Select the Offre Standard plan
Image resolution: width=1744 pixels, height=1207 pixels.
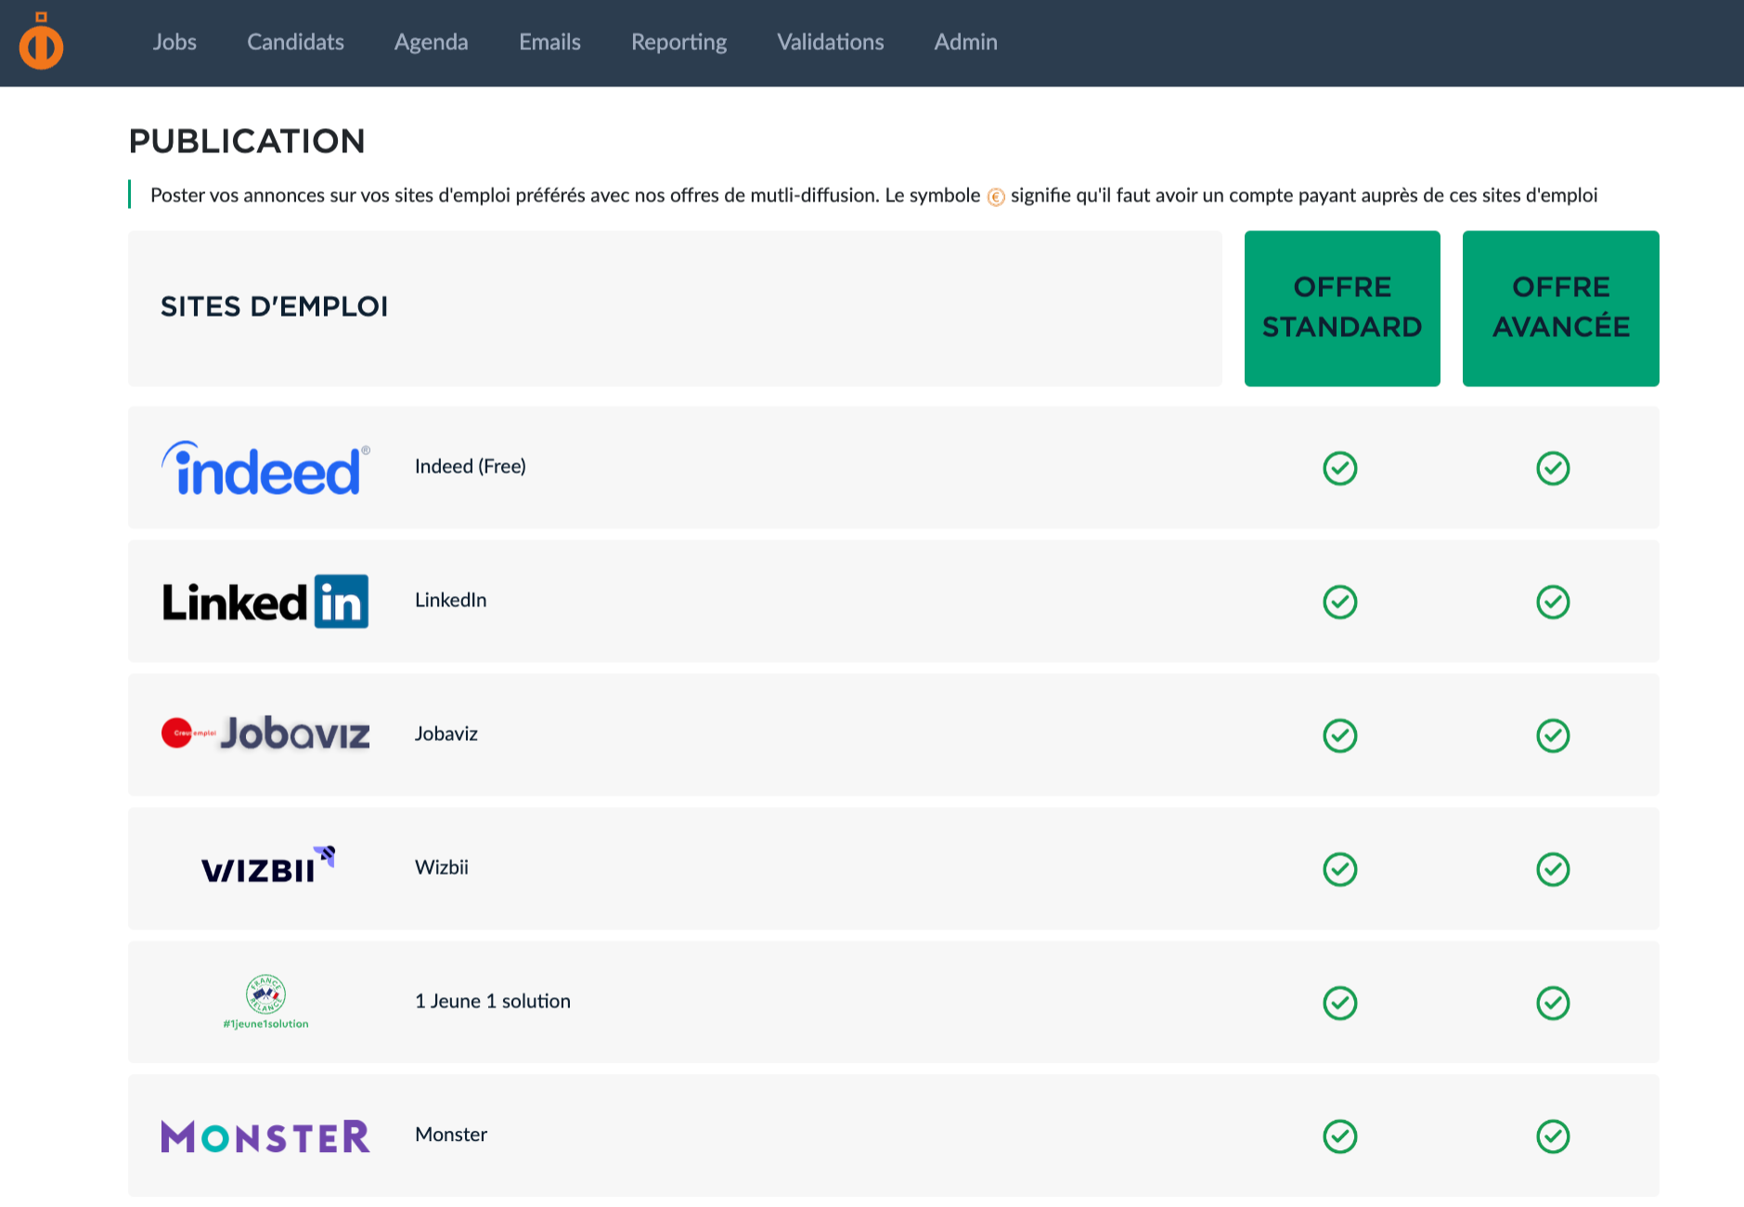coord(1342,308)
